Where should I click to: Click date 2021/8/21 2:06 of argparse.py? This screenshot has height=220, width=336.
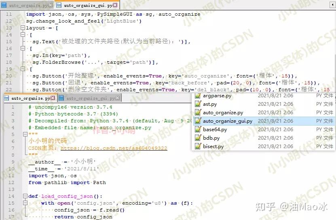click(x=276, y=96)
